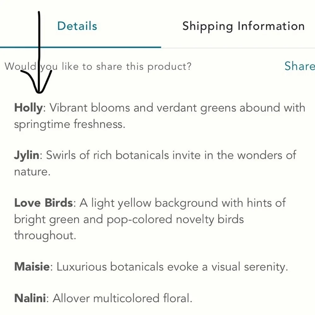Click the hand-drawn arrow's pointed head

[39, 89]
